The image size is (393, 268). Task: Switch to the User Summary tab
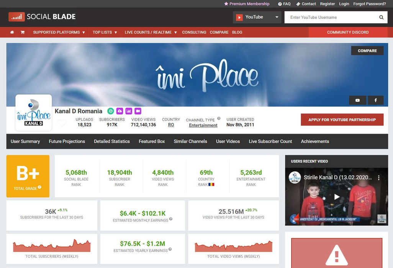click(x=25, y=141)
